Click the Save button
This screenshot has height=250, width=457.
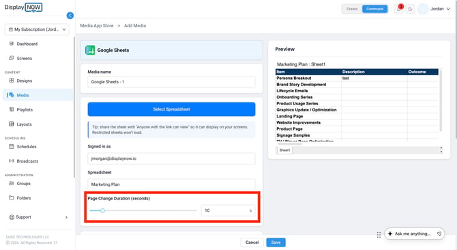pos(276,242)
